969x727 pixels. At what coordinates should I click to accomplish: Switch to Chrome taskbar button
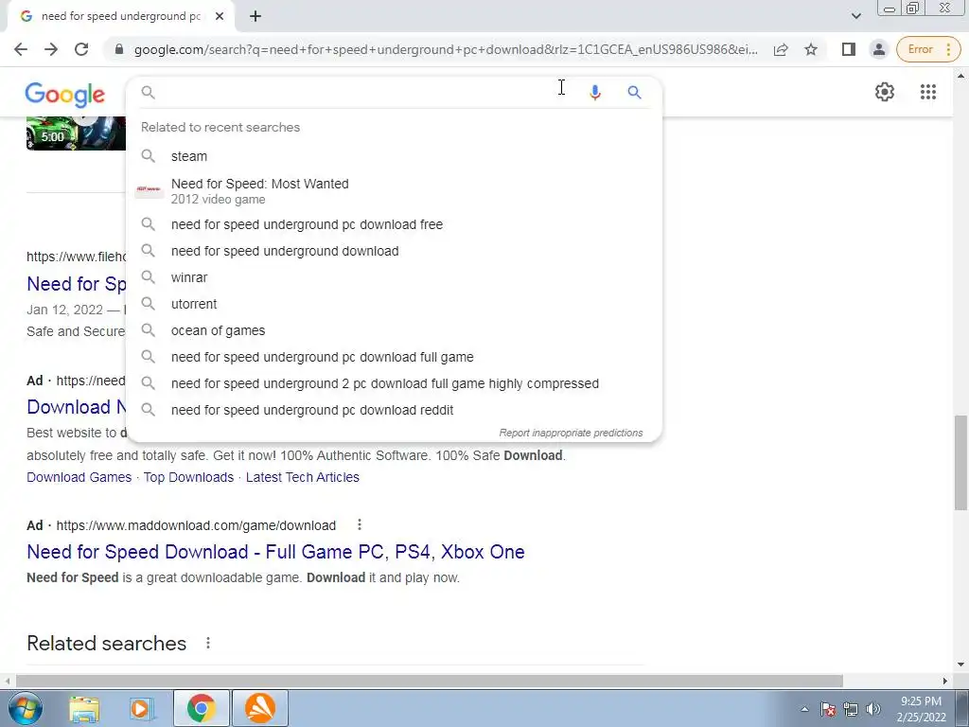point(201,708)
